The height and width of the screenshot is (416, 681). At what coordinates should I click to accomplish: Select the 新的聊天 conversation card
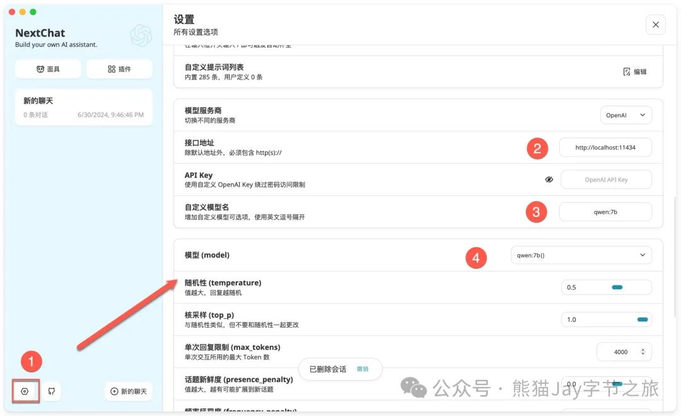83,107
